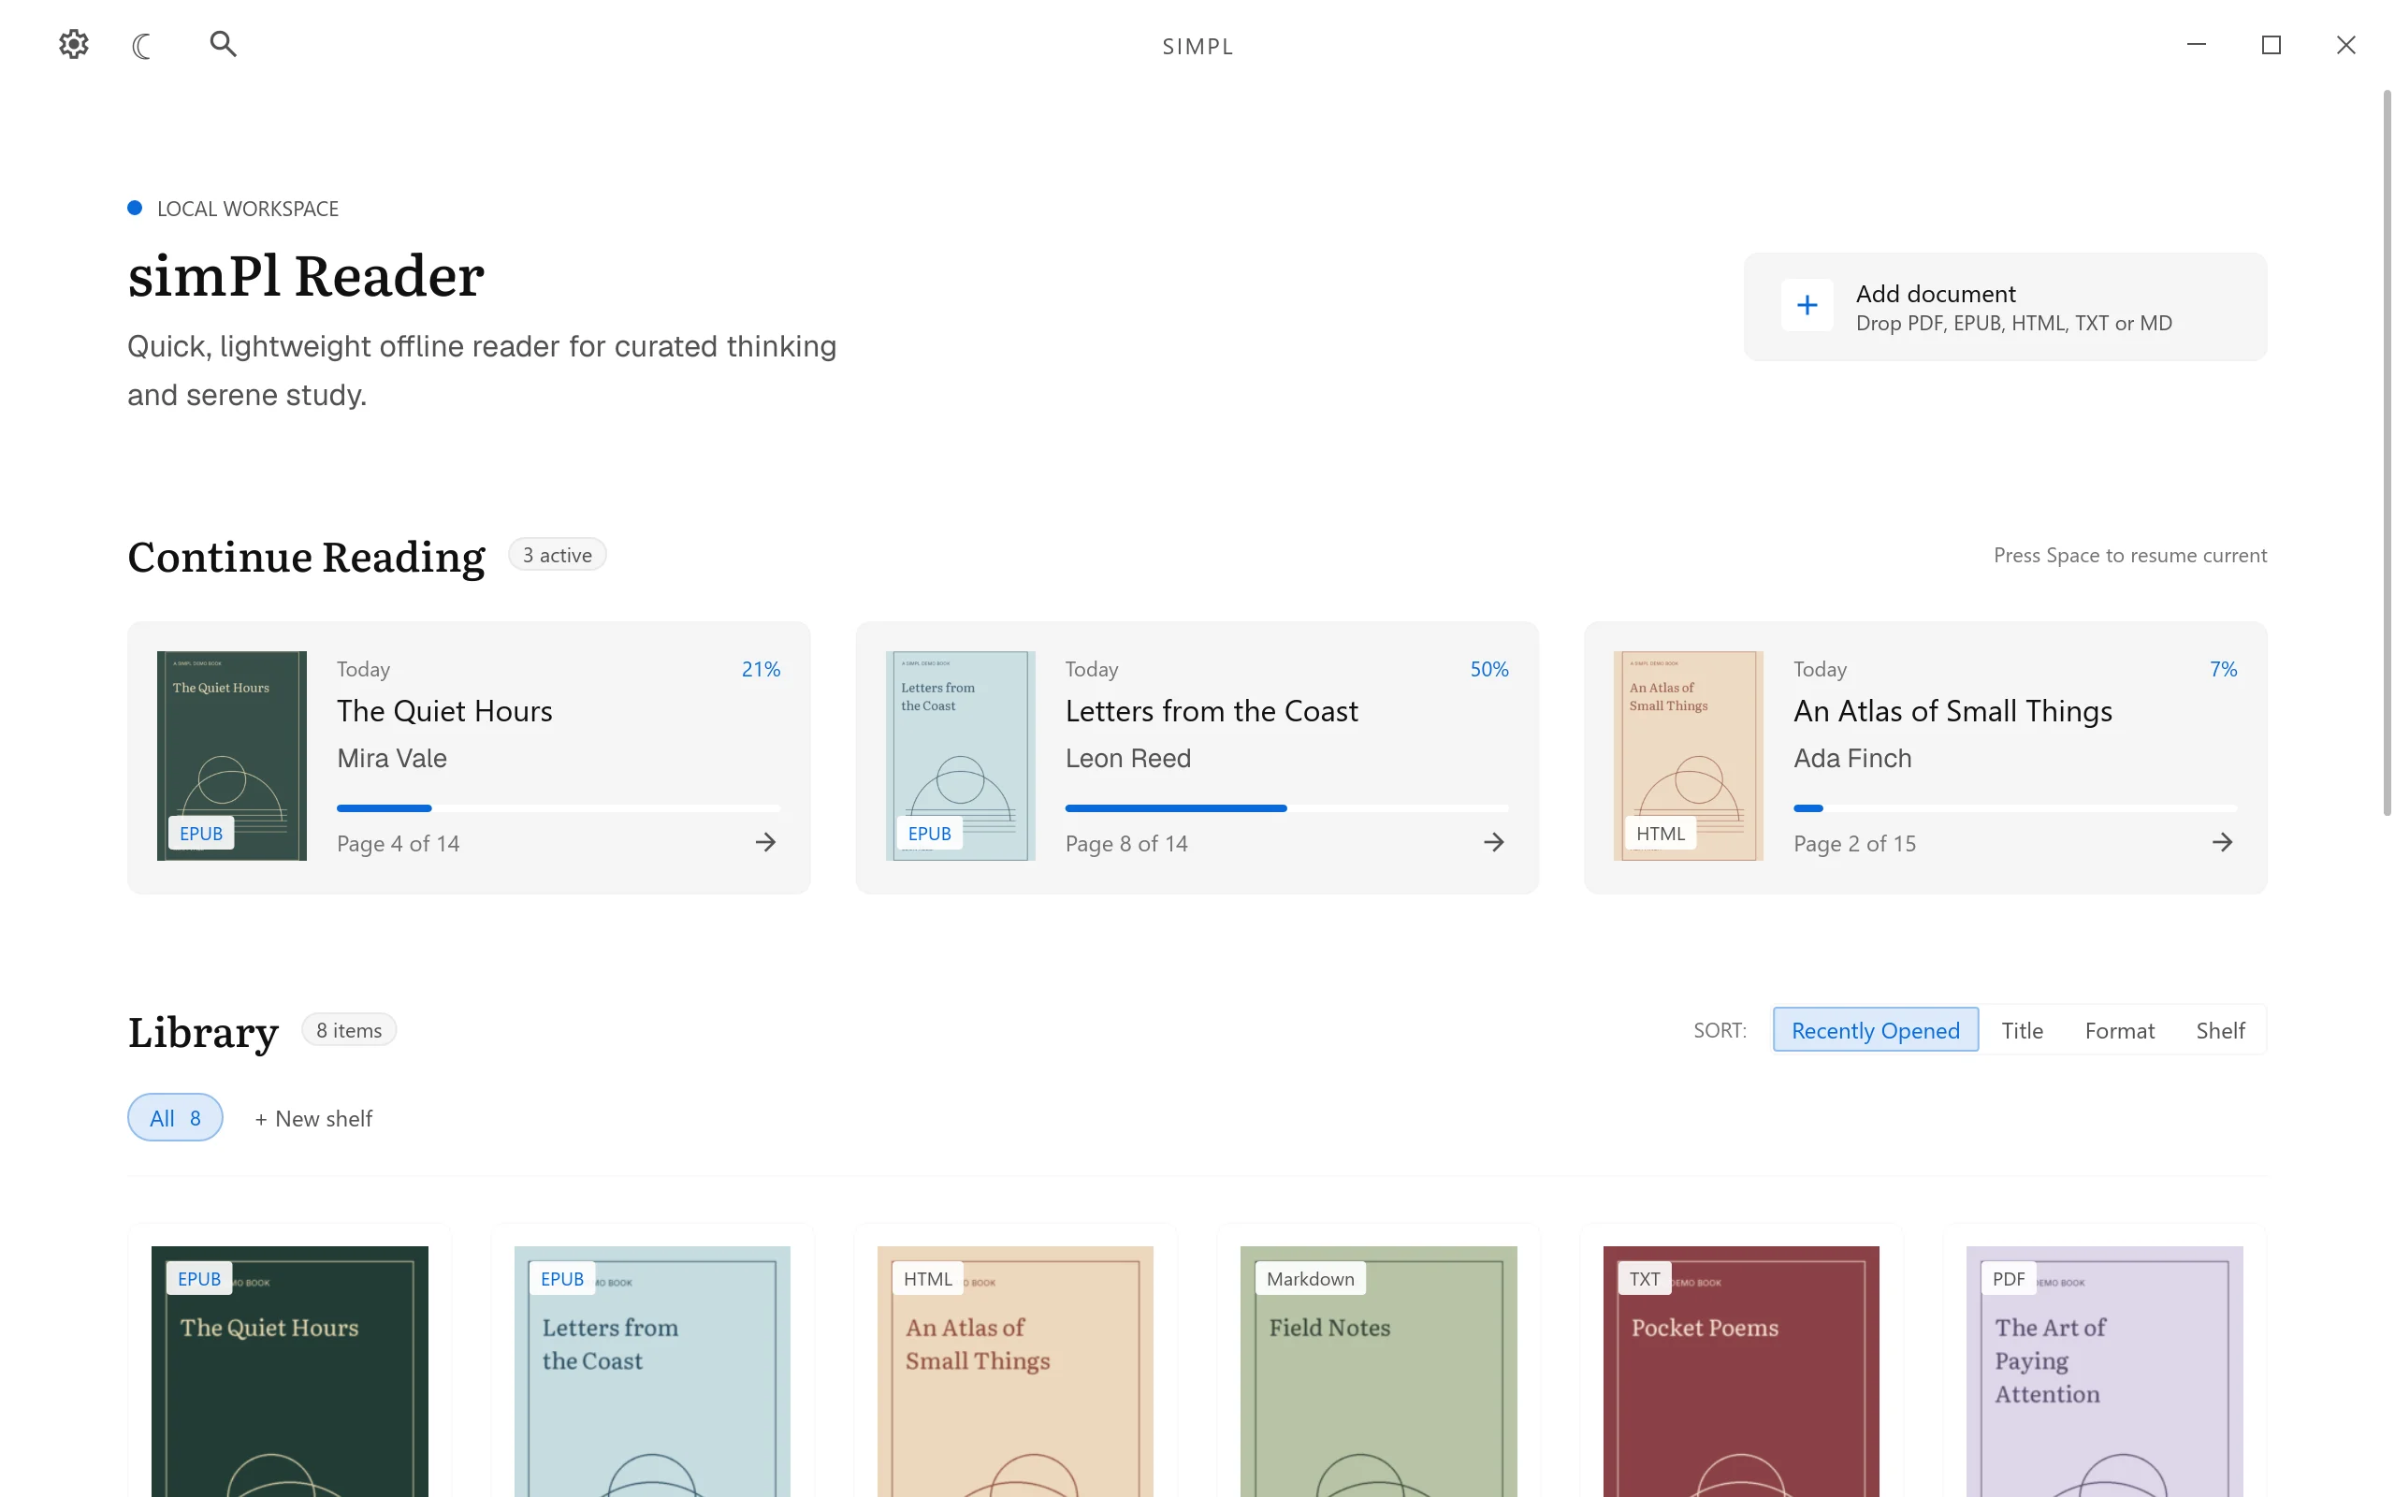The image size is (2395, 1497).
Task: Click 'Press Space to resume current' hint
Action: point(2129,556)
